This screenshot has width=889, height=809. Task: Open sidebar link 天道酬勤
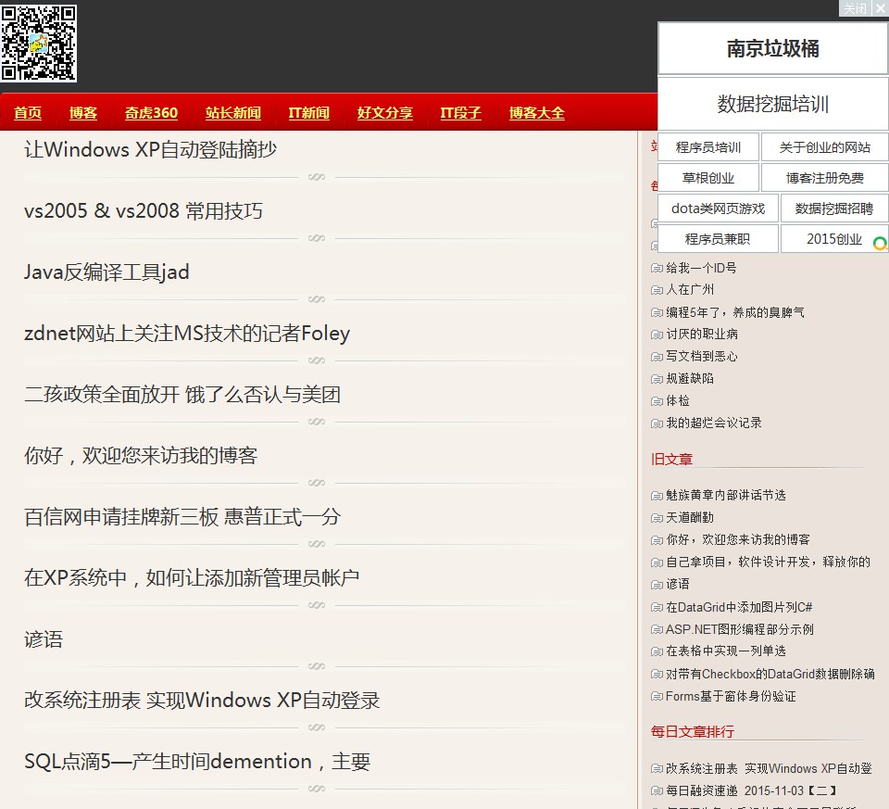690,517
